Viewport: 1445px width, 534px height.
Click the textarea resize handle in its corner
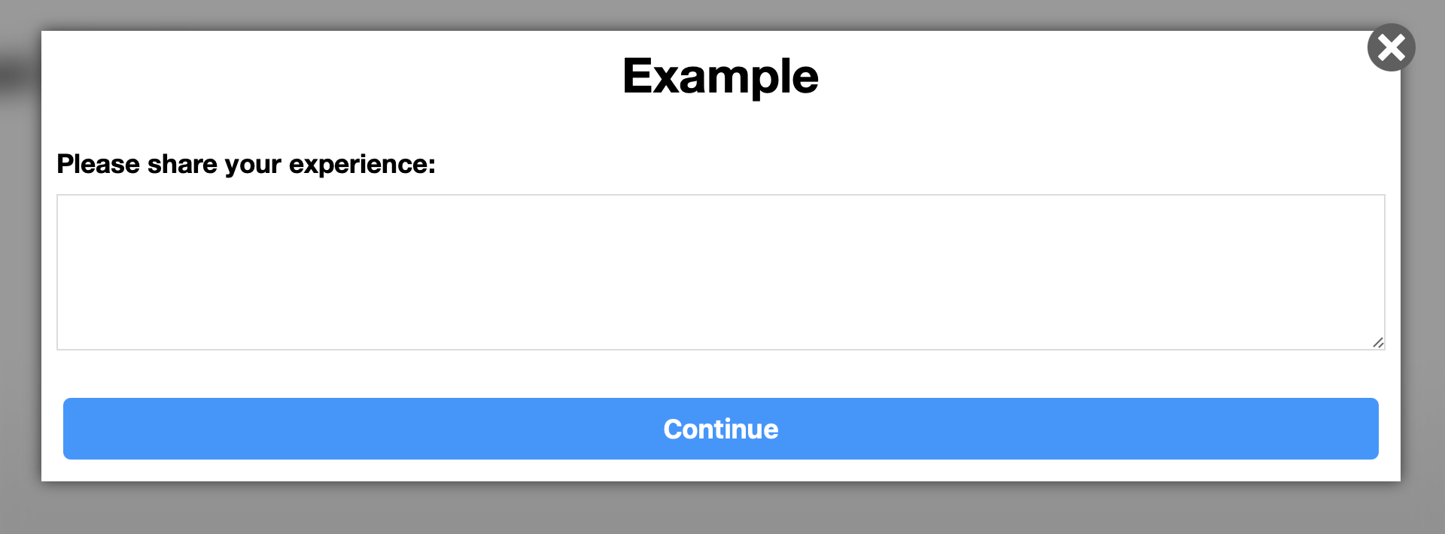tap(1377, 342)
